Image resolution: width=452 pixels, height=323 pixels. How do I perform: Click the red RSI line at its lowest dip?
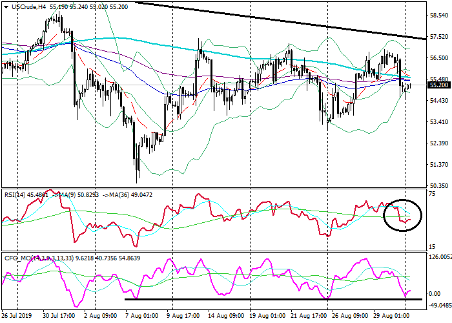tap(136, 245)
